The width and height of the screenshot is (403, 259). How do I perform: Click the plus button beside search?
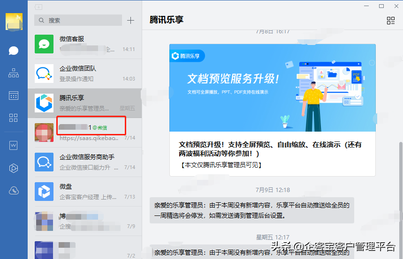point(130,20)
